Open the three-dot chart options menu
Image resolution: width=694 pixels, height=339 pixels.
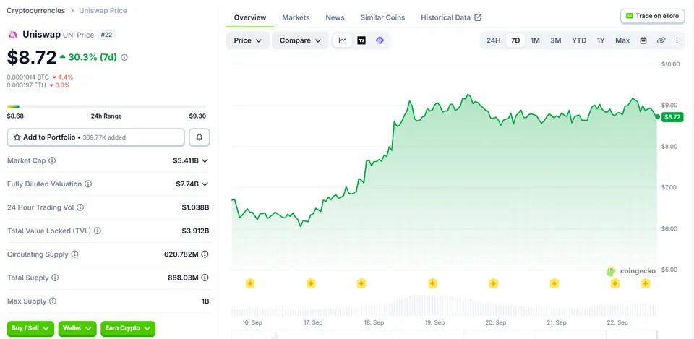[x=677, y=40]
